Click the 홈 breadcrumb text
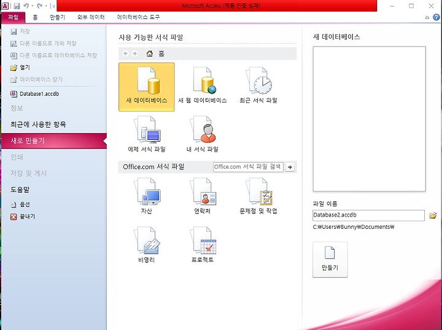Screen dimensions: 442x330 161,53
